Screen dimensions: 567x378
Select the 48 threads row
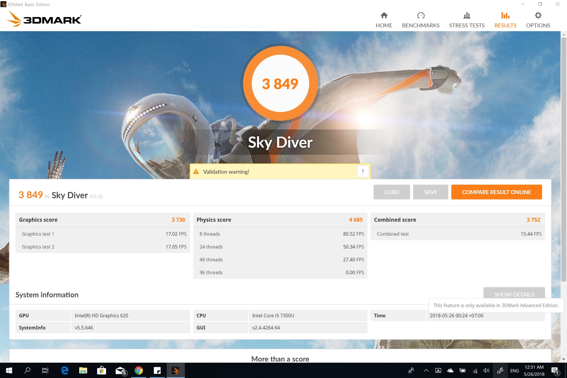click(x=280, y=259)
